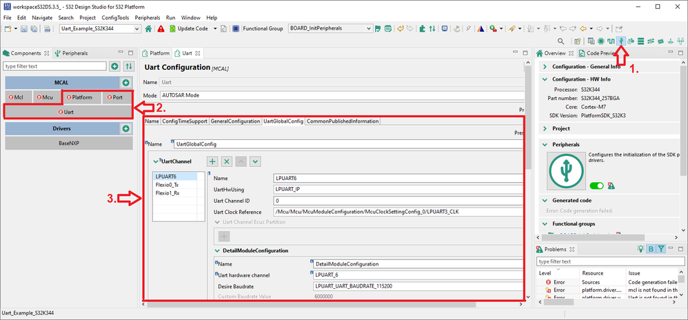Open the Uart_Example_S32K344 project combo box
The image size is (688, 320).
coord(100,28)
